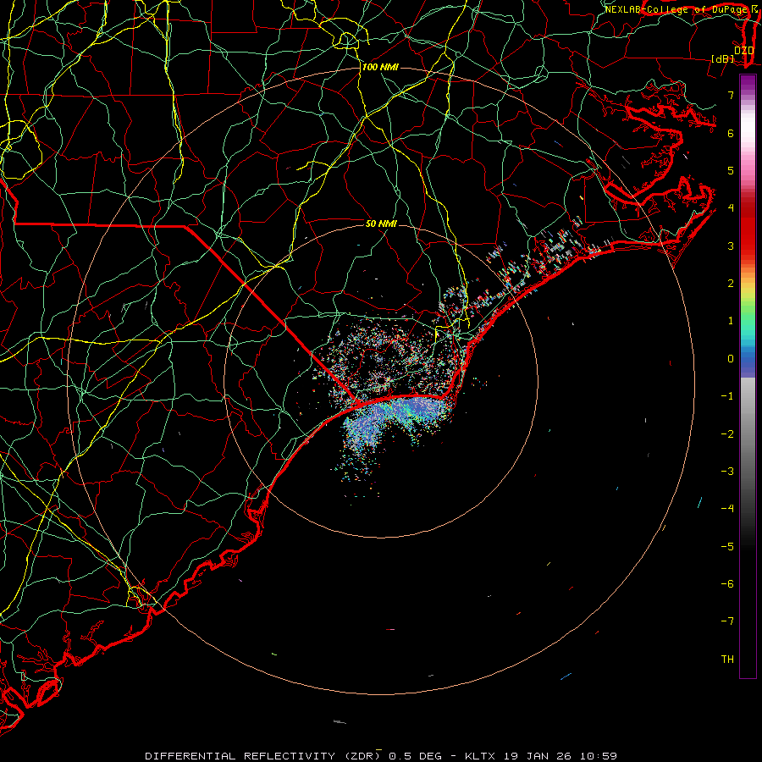Click the color scale value -3
762x762 pixels.
(727, 472)
